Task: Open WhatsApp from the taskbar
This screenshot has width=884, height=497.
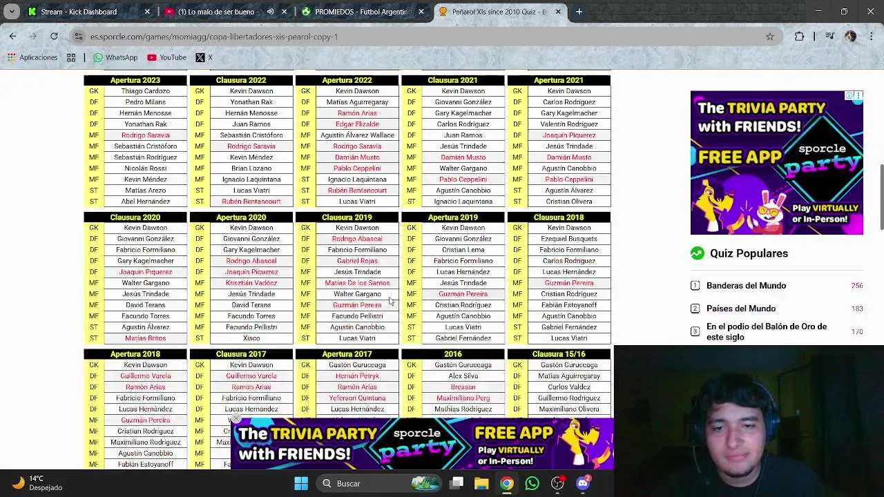Action: pyautogui.click(x=532, y=483)
